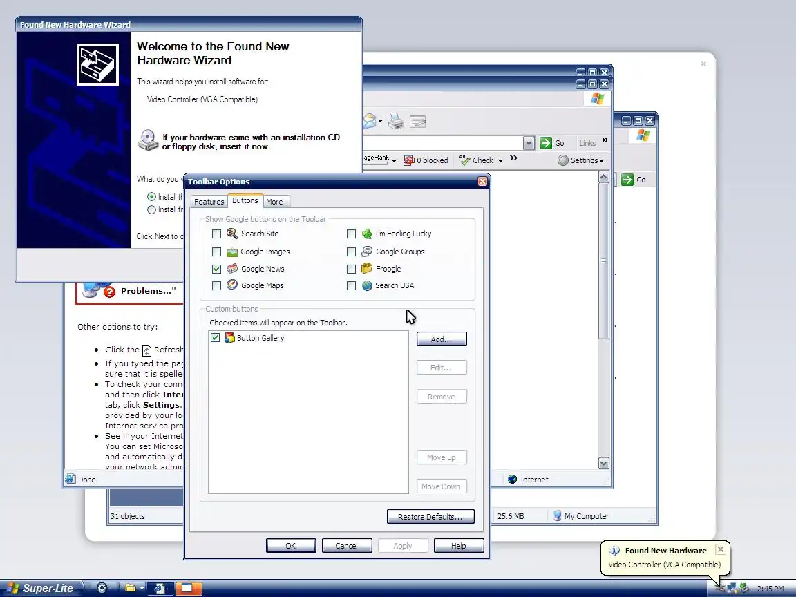Uncheck the Google News checkbox
Viewport: 796px width, 597px height.
[216, 269]
